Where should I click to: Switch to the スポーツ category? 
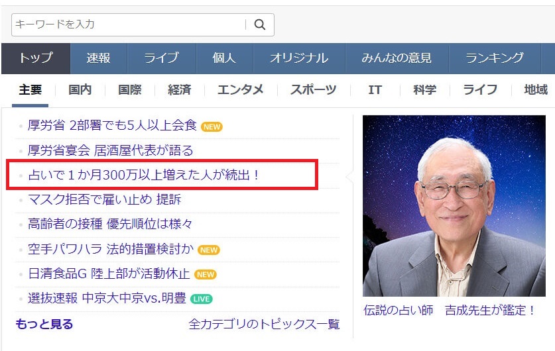313,90
